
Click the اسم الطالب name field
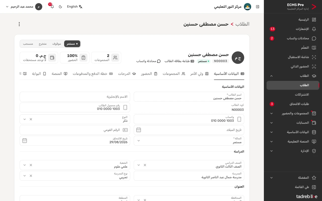point(189,97)
